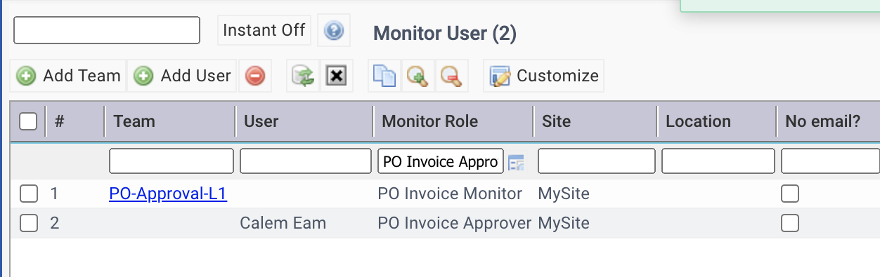Click the top search input box
The height and width of the screenshot is (277, 880).
coord(107,30)
